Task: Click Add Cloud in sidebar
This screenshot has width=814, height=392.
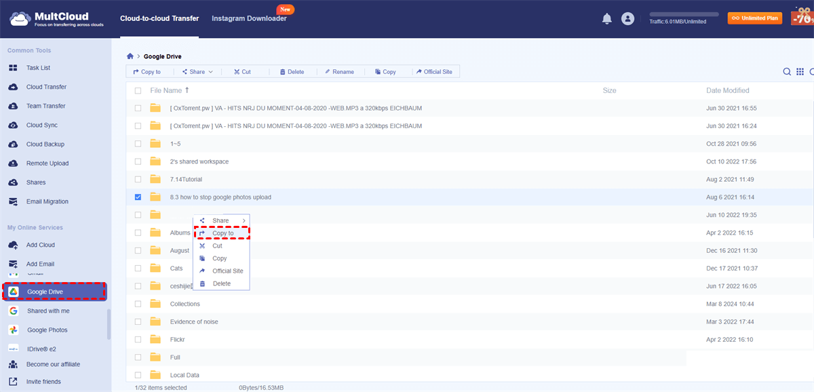Action: (40, 245)
